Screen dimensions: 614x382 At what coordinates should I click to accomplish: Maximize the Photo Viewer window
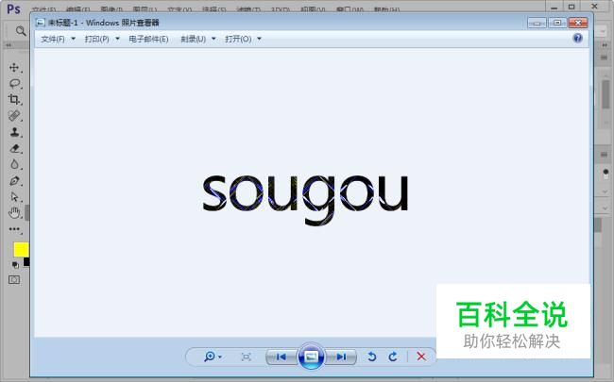coord(557,23)
